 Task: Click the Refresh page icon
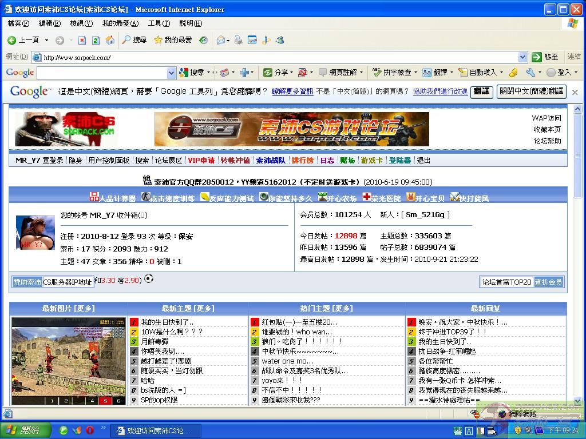click(x=96, y=40)
